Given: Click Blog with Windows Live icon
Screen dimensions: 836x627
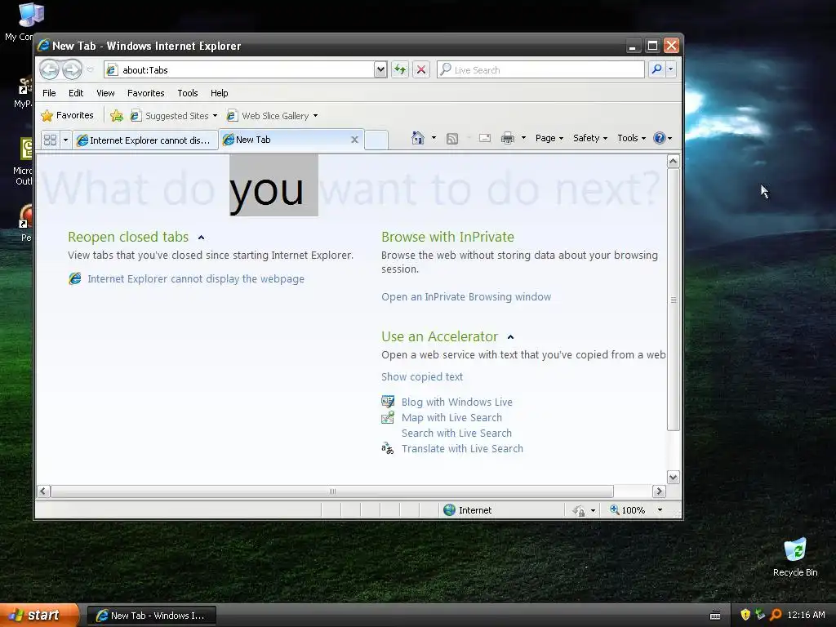Looking at the screenshot, I should click(x=388, y=402).
